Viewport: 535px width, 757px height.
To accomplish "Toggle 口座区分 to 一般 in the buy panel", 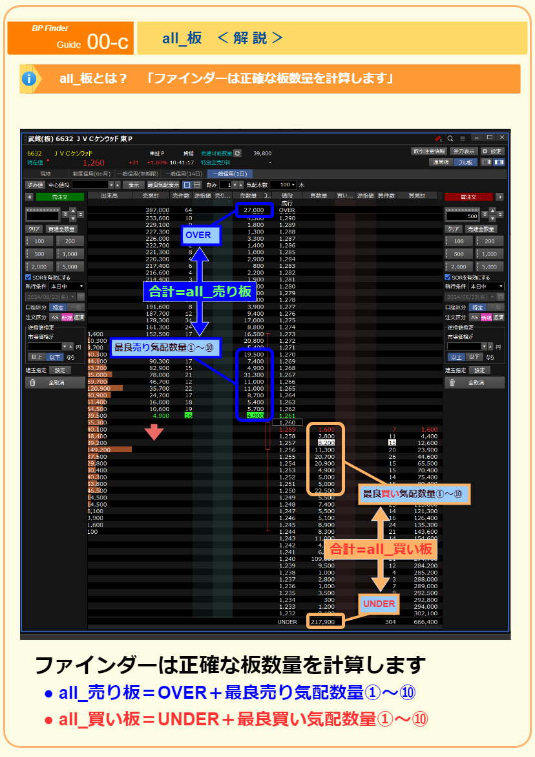I will click(x=496, y=307).
